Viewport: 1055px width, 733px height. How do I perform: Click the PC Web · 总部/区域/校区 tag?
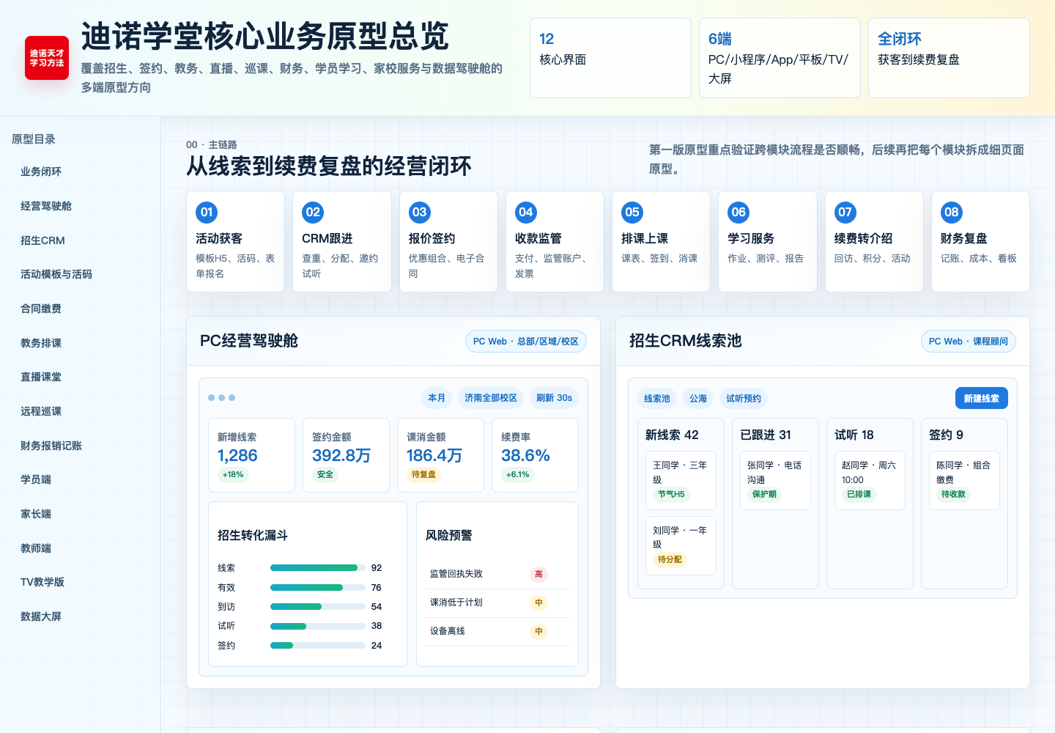(526, 342)
